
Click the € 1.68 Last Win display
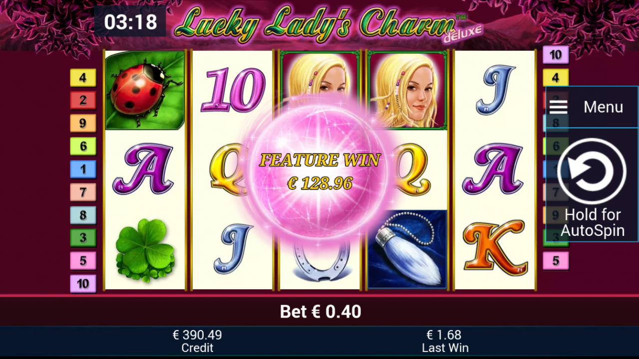pyautogui.click(x=444, y=341)
